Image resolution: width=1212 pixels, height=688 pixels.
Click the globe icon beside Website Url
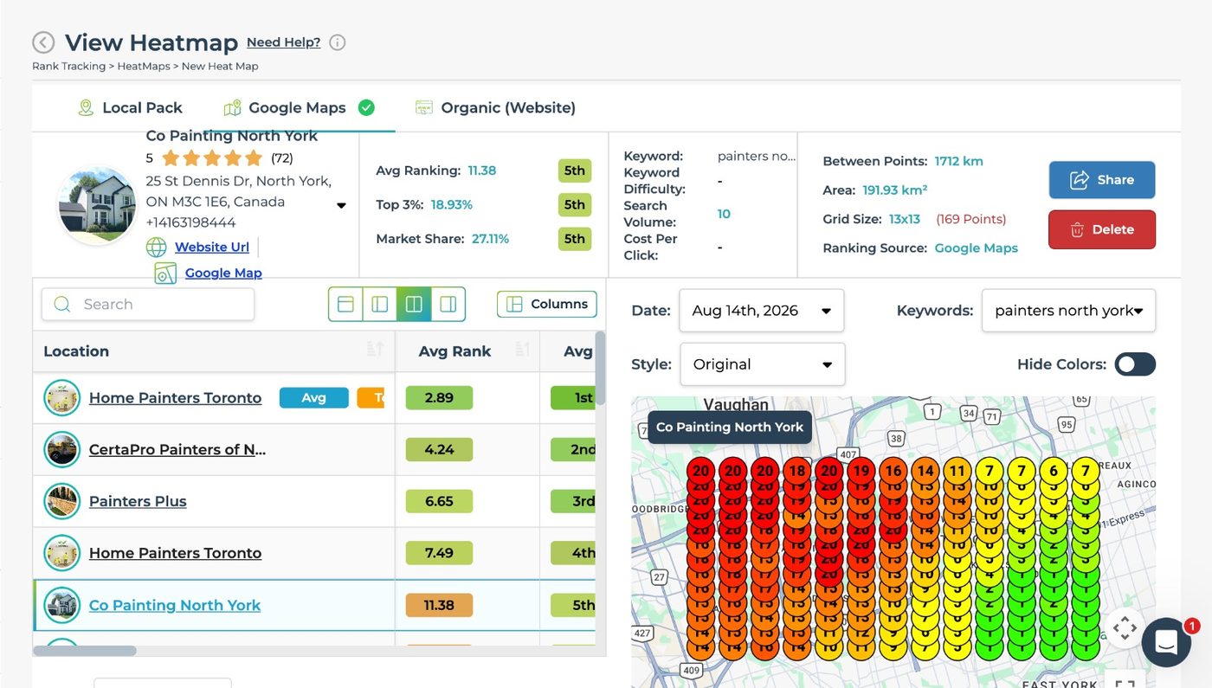156,248
